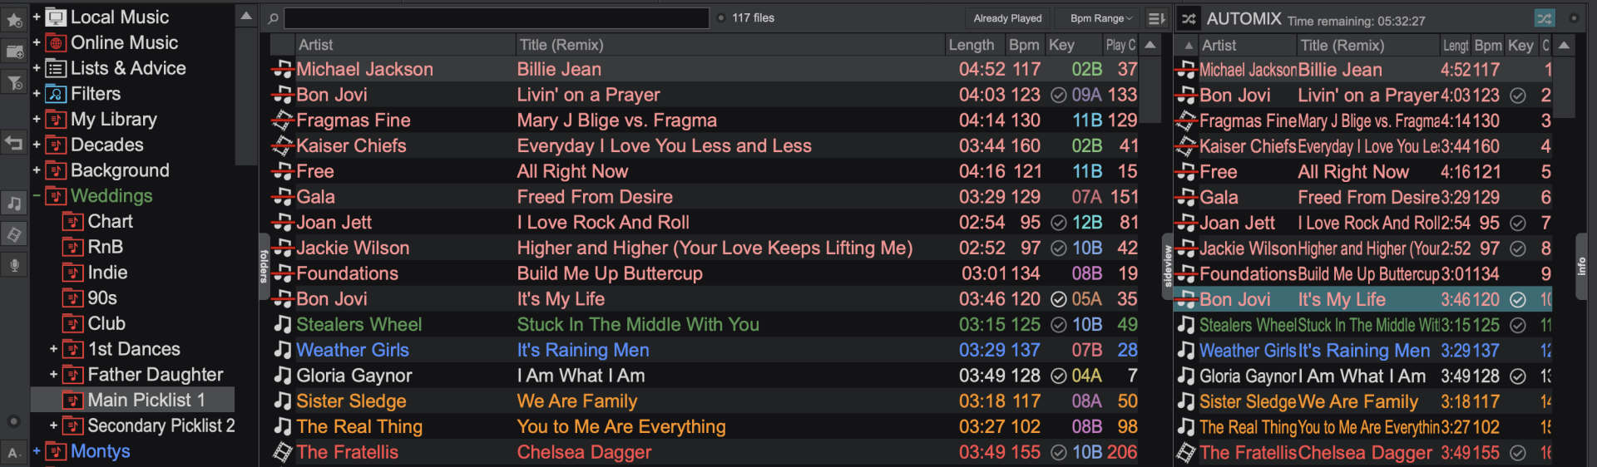Expand the My Library folder

(x=37, y=119)
